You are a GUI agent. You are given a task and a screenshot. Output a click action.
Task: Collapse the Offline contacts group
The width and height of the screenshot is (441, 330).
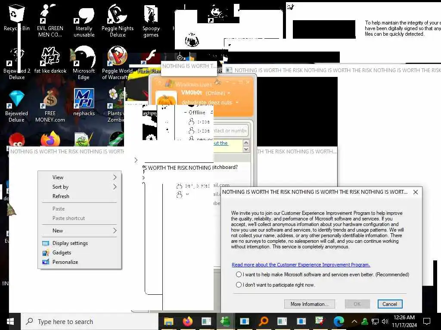point(186,113)
